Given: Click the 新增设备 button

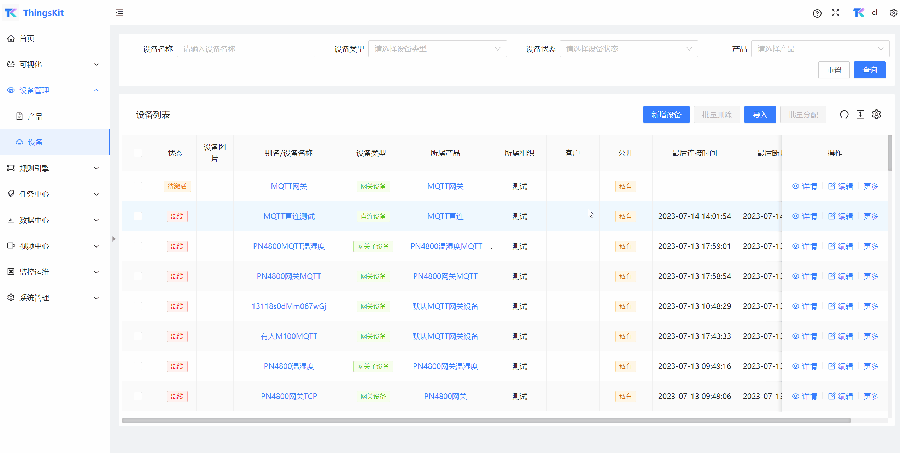Looking at the screenshot, I should coord(666,115).
